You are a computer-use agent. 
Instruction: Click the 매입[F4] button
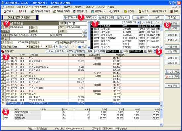pyautogui.click(x=172, y=35)
